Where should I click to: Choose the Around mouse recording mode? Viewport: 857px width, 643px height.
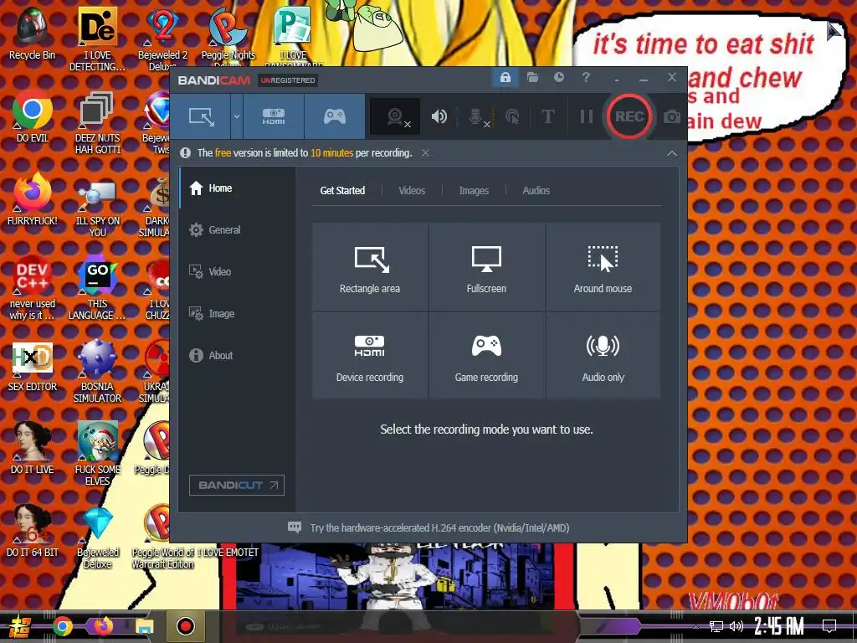(603, 267)
